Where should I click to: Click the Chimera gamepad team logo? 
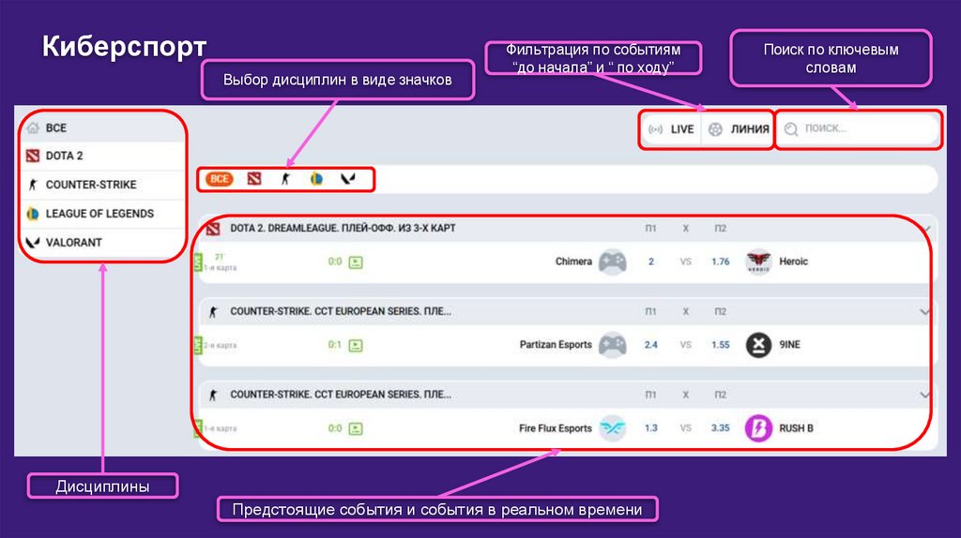(612, 262)
